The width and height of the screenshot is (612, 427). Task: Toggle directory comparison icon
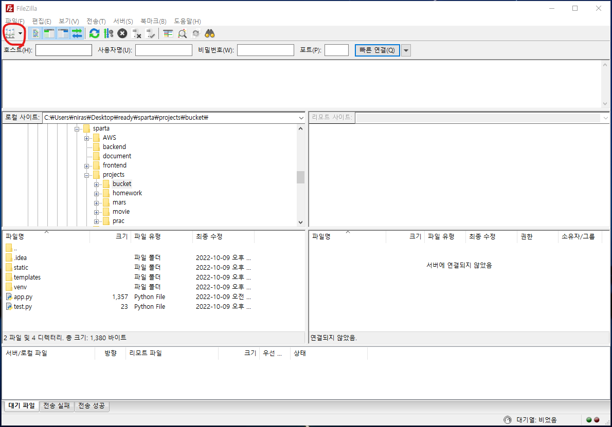[182, 33]
